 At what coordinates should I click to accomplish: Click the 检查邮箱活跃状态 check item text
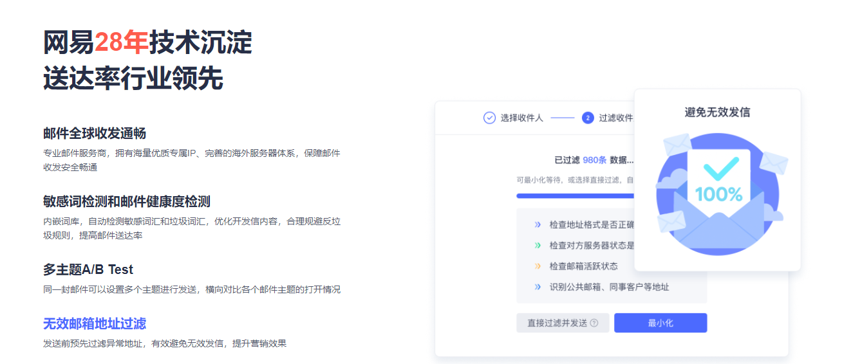[x=583, y=266]
